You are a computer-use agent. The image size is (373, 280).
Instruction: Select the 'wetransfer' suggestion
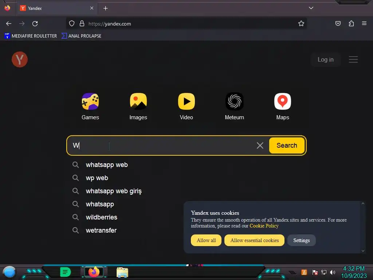101,230
